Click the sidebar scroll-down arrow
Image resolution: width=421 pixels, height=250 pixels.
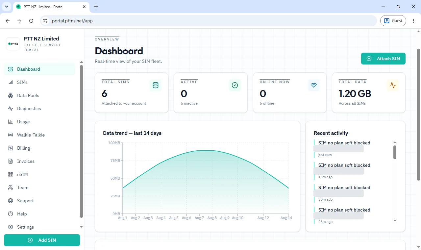click(82, 227)
